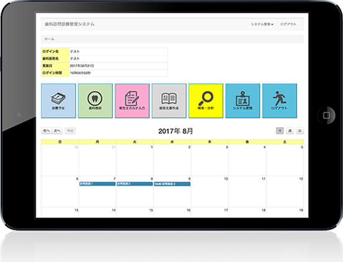Click the ホーム breadcrumb
Image resolution: width=343 pixels, height=262 pixels.
[49, 39]
